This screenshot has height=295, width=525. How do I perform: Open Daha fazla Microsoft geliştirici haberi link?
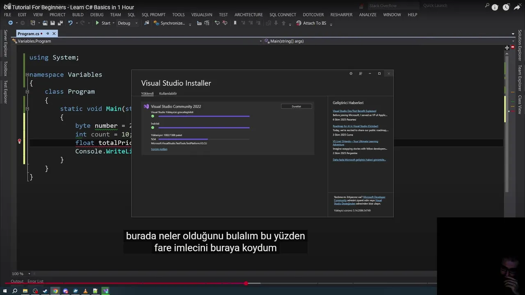tap(359, 160)
